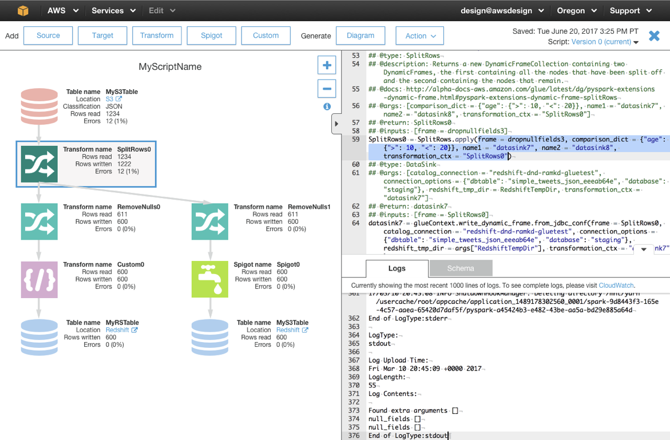Open the Services dropdown menu
The height and width of the screenshot is (440, 670).
[113, 11]
